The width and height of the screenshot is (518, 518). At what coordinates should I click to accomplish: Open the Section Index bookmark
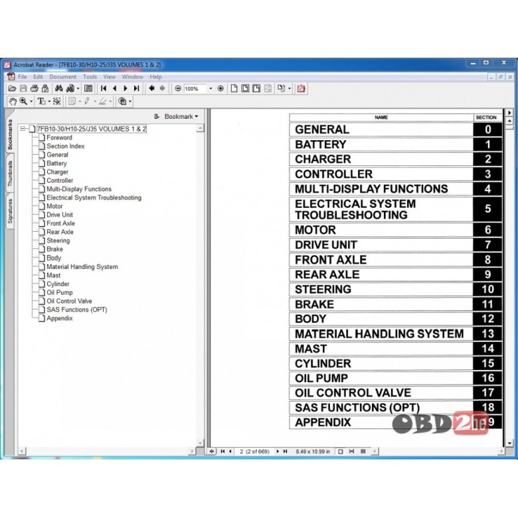pos(65,146)
